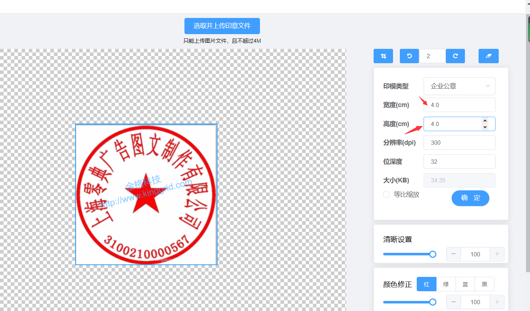
Task: Click the 选取并上传印章文件 upload button
Action: point(222,26)
